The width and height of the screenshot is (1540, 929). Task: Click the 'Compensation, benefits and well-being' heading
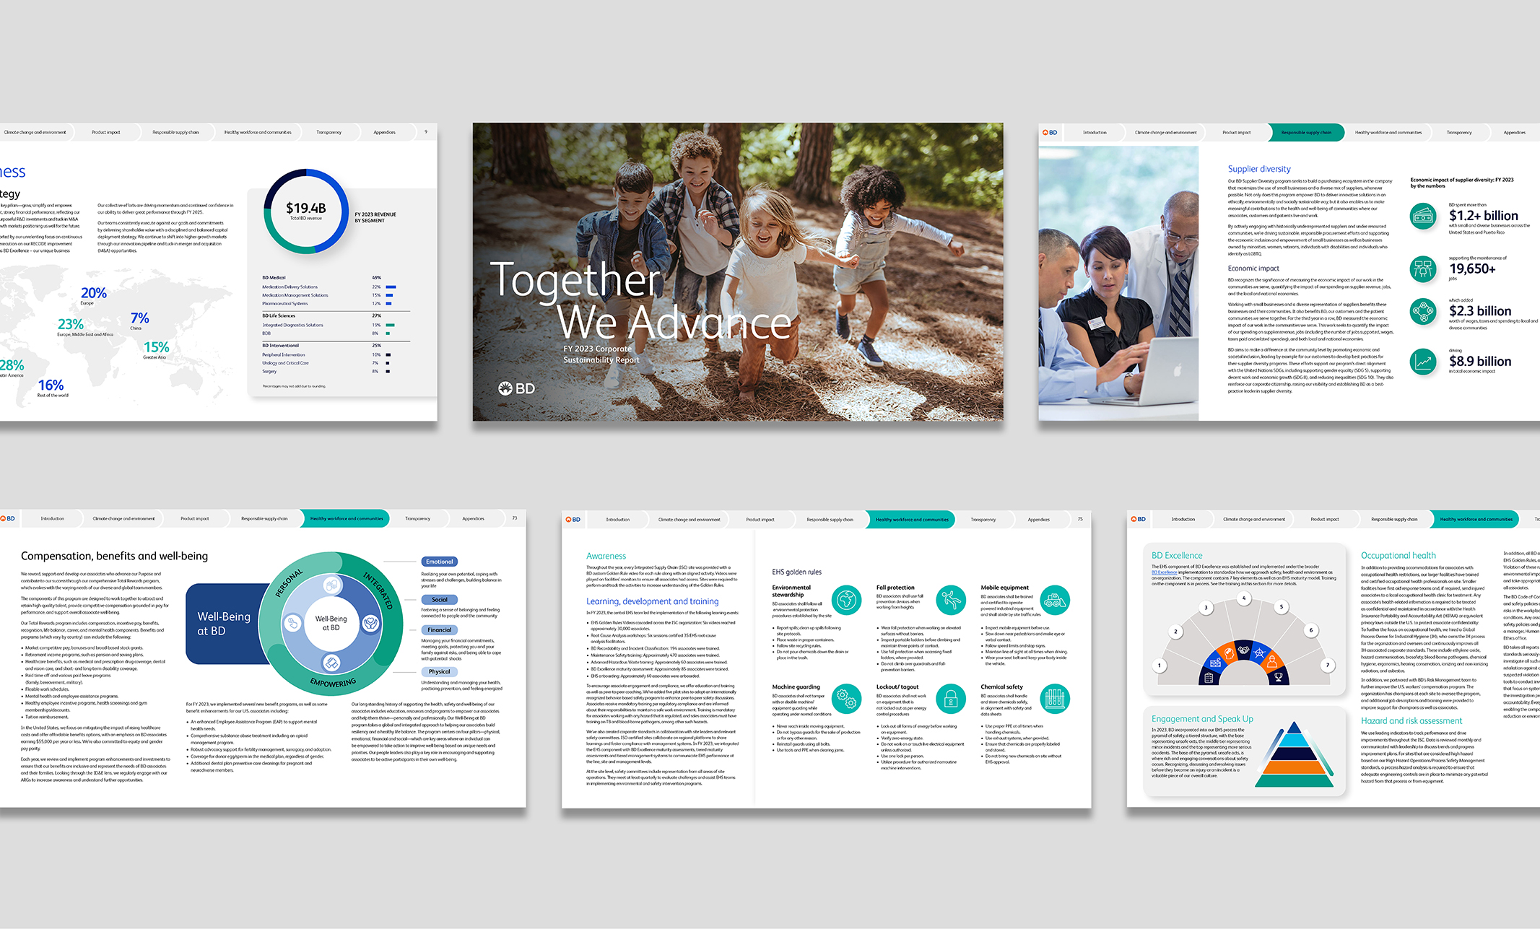[x=114, y=556]
